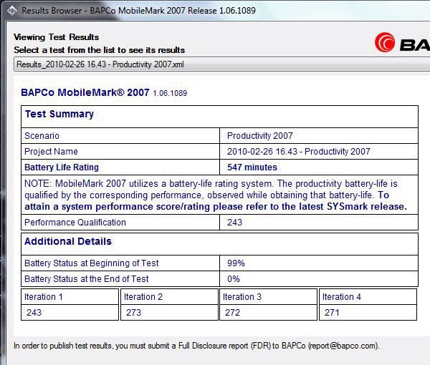Click the Iteration 4 score 271
430x365 pixels.
pyautogui.click(x=332, y=313)
